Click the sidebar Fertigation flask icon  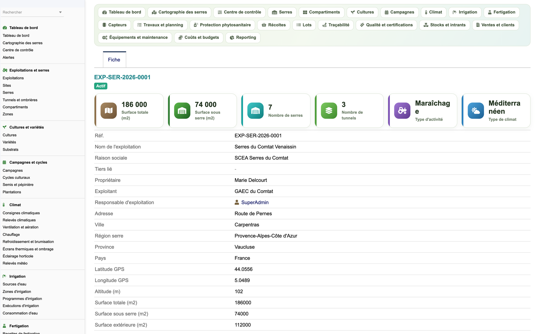click(4, 326)
